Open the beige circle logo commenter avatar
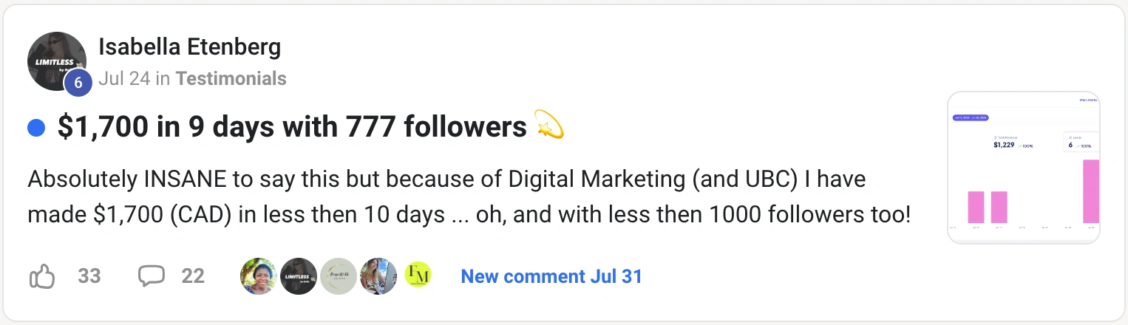This screenshot has height=325, width=1128. point(339,276)
